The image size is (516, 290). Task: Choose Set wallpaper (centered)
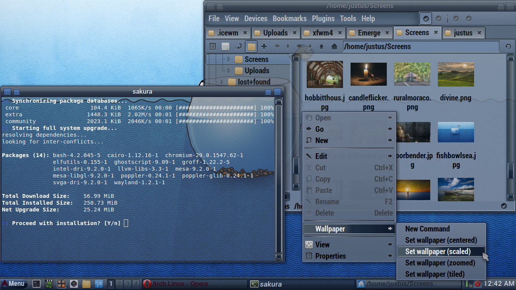441,240
